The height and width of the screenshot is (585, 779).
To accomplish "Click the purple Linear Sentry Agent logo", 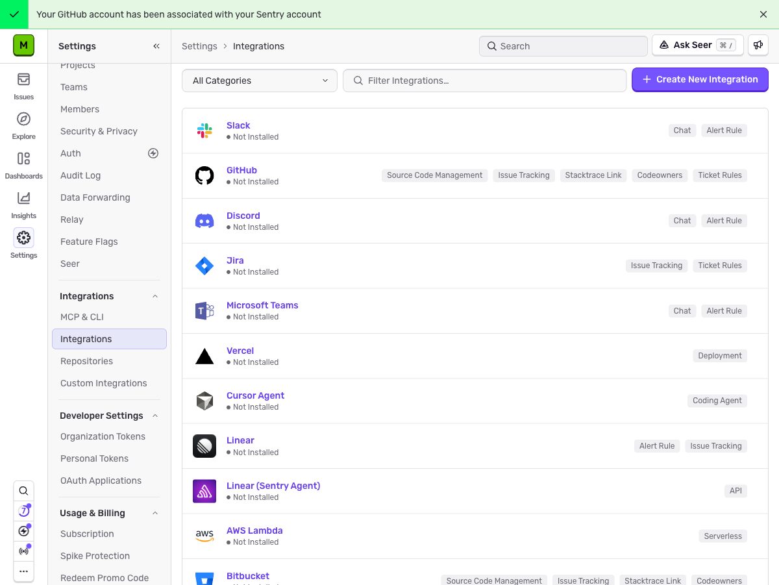I will tap(204, 491).
